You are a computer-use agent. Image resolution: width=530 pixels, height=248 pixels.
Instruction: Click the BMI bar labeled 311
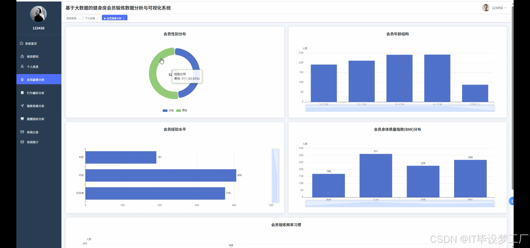(x=376, y=176)
